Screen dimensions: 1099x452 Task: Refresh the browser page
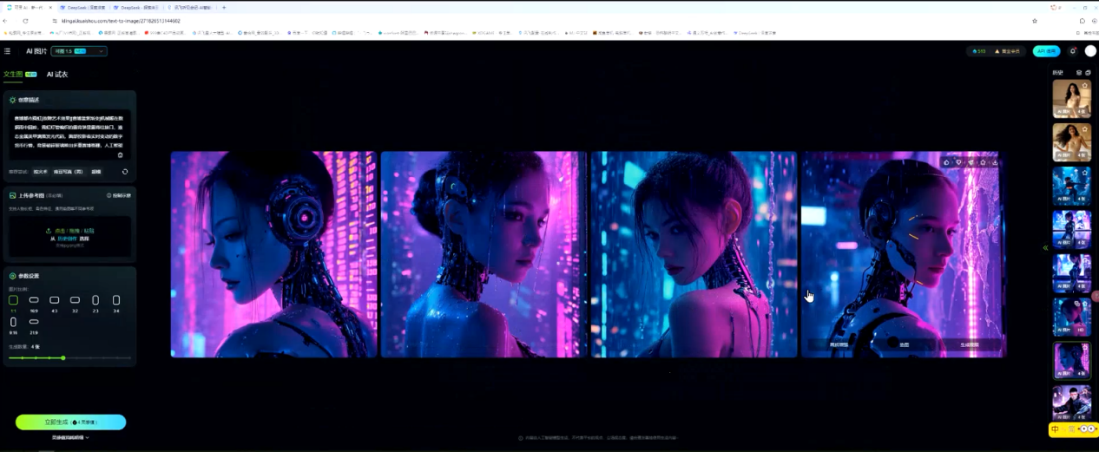coord(25,21)
